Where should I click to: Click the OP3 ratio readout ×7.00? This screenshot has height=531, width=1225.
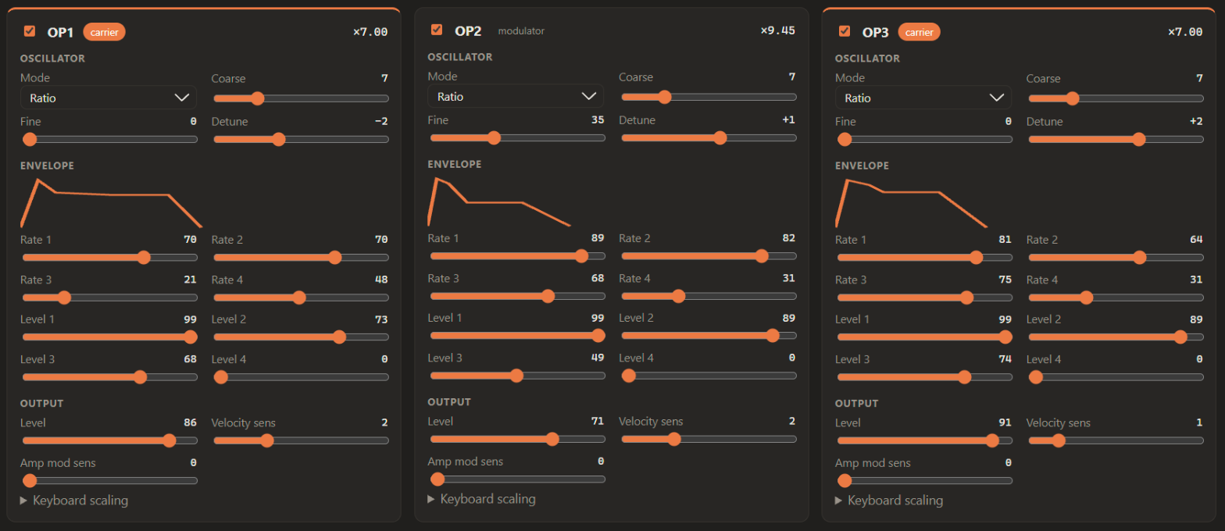click(x=1185, y=32)
